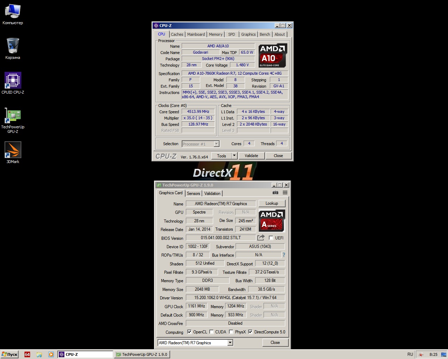This screenshot has width=448, height=359.
Task: Switch to the Mainboard tab in CPU-Z
Action: point(196,34)
